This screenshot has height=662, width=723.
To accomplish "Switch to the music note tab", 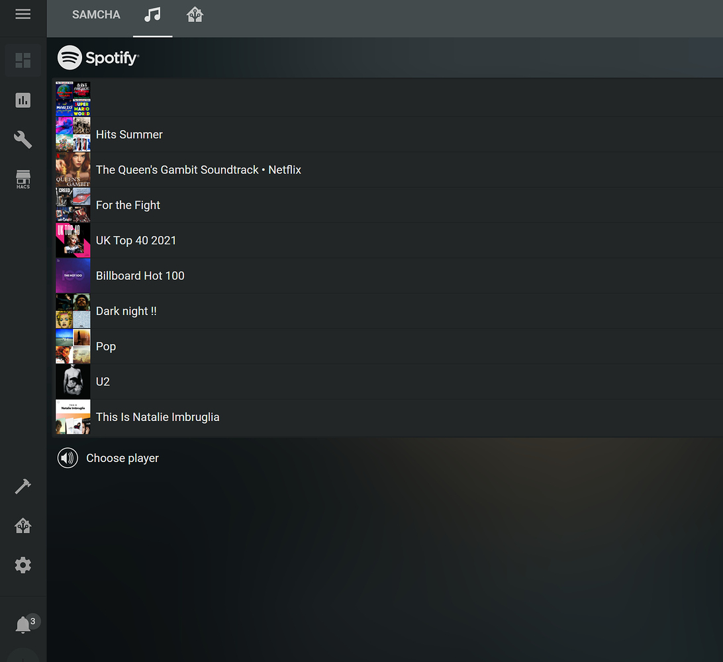I will click(x=153, y=16).
